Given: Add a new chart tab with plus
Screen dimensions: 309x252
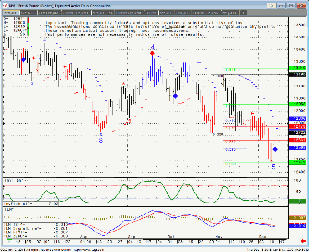Looking at the screenshot, I should click(x=244, y=13).
